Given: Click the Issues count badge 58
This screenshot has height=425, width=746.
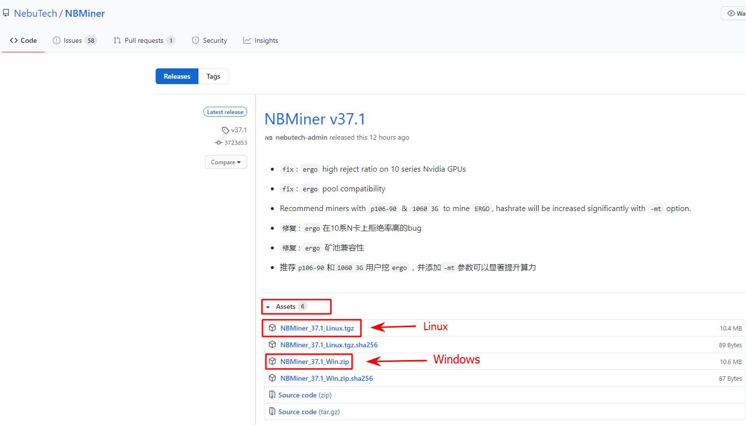Looking at the screenshot, I should (91, 40).
